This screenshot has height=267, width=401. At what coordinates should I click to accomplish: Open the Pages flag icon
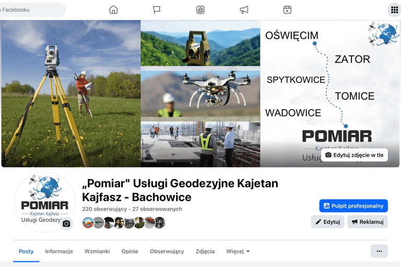point(157,10)
